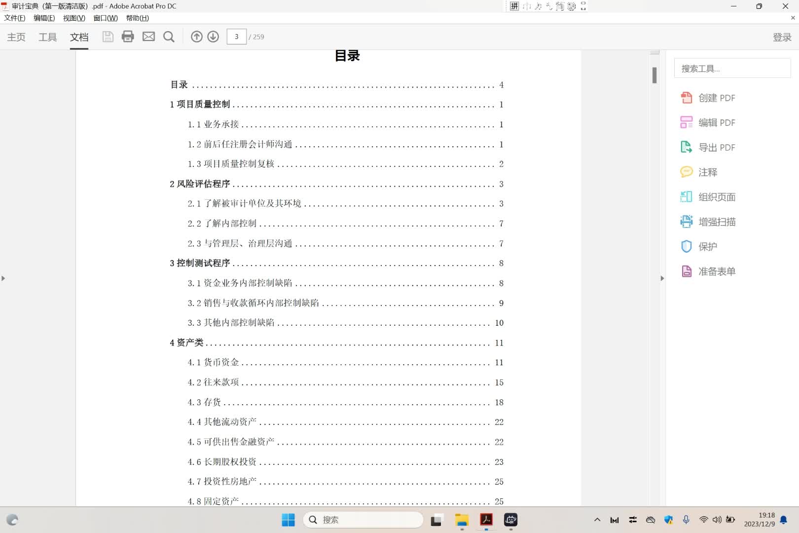799x533 pixels.
Task: Jump to TOC entry 2.2 了解内部控制
Action: point(345,224)
